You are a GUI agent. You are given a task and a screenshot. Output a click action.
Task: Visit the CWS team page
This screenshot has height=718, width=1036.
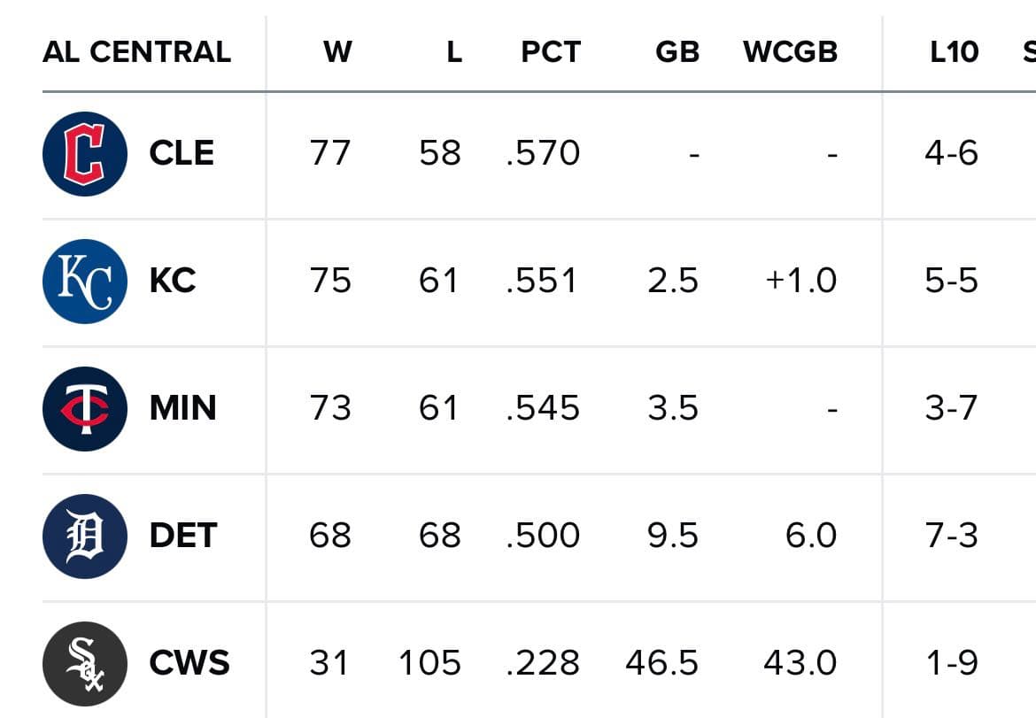point(189,664)
